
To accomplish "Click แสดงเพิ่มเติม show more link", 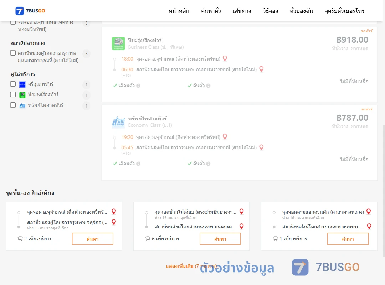I will 191,266.
